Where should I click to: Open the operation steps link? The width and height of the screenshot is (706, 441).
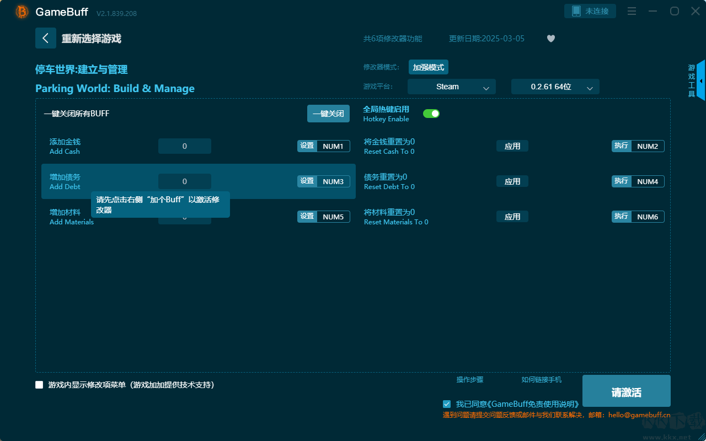coord(469,380)
